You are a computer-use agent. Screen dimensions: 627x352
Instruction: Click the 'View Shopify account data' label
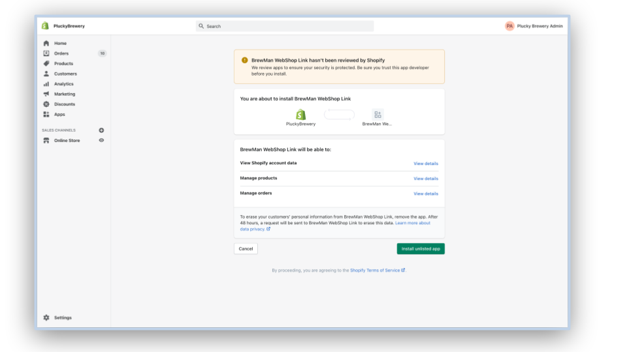point(268,163)
